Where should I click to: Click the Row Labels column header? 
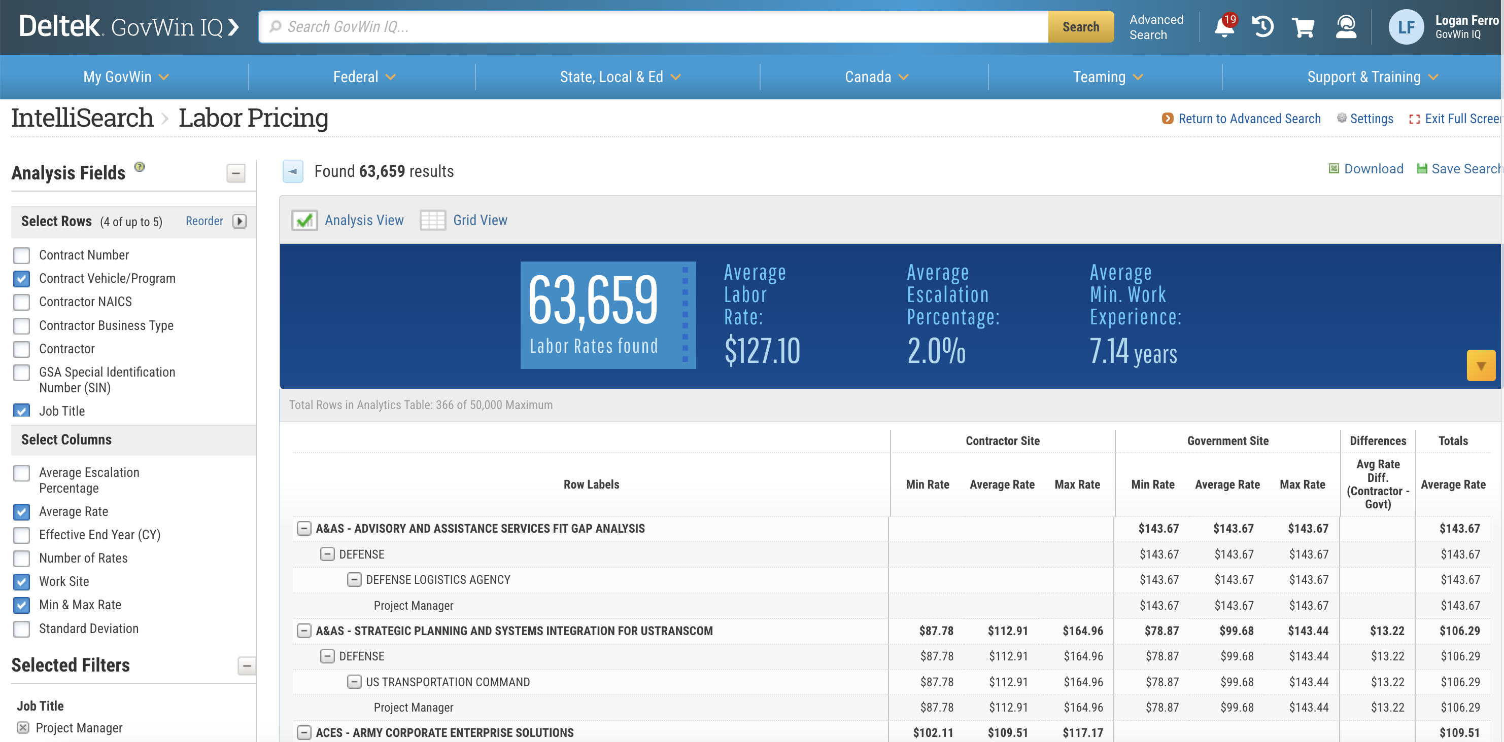tap(591, 485)
